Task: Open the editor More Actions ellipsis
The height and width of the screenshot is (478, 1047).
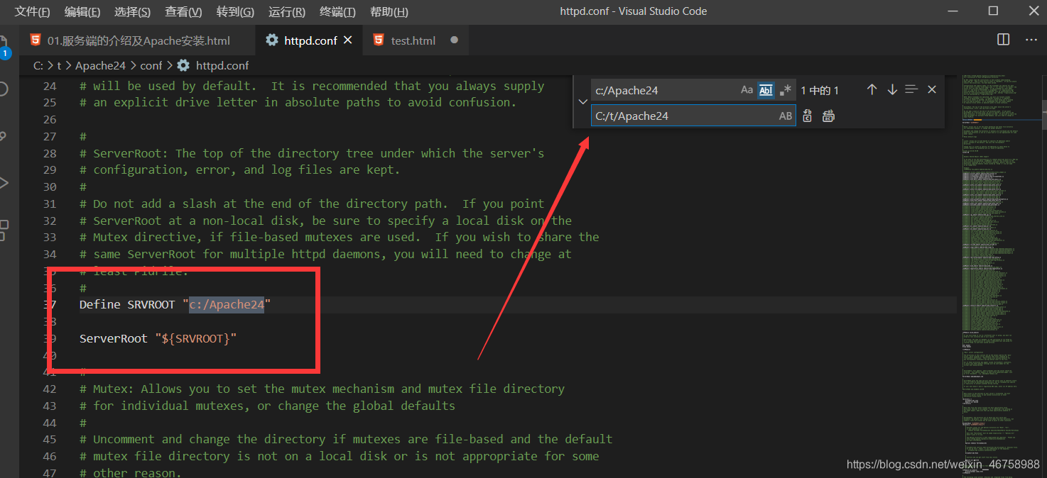Action: (1031, 40)
